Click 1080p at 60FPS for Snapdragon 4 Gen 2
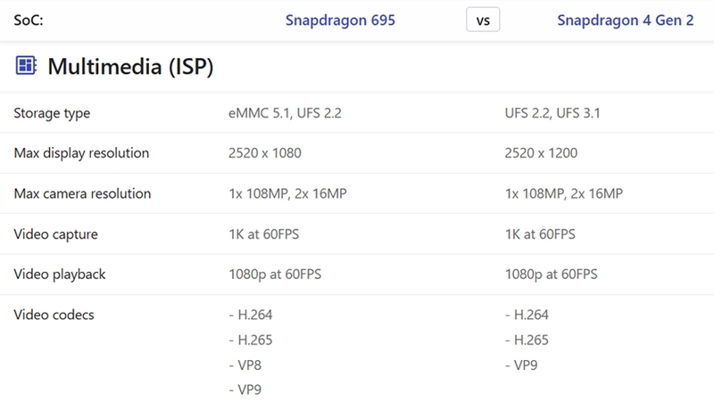Screen dimensions: 714x401 (551, 274)
